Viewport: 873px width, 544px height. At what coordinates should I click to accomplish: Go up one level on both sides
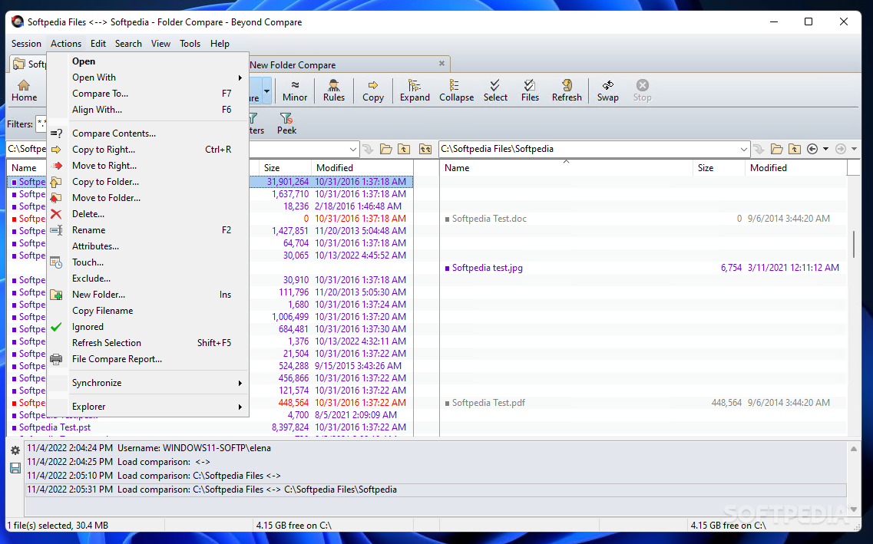pyautogui.click(x=425, y=149)
